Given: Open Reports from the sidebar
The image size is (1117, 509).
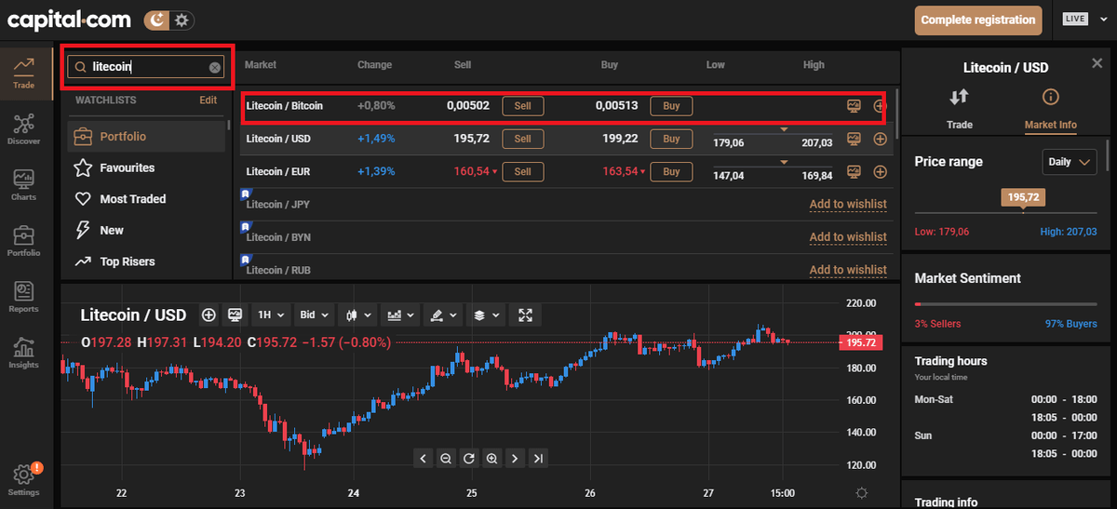Looking at the screenshot, I should pos(23,296).
